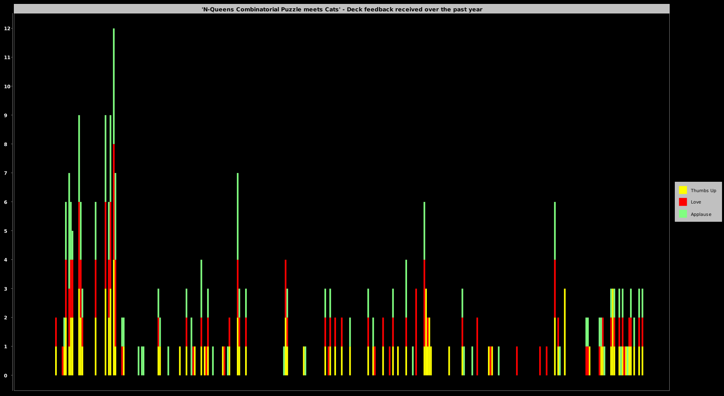Click the y-axis label 9

pyautogui.click(x=6, y=115)
